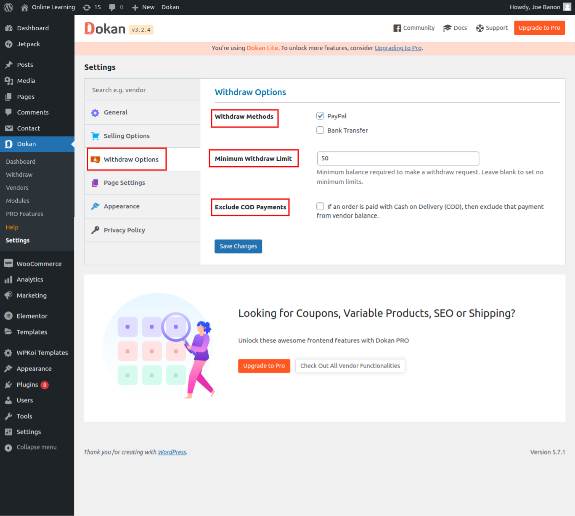575x516 pixels.
Task: Follow the Upgrading to Pro link
Action: pyautogui.click(x=398, y=48)
